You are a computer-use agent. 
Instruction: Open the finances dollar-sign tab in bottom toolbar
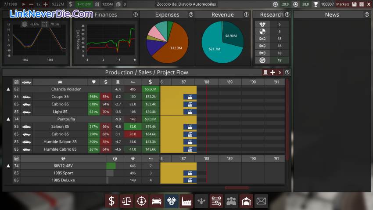[x=111, y=201]
